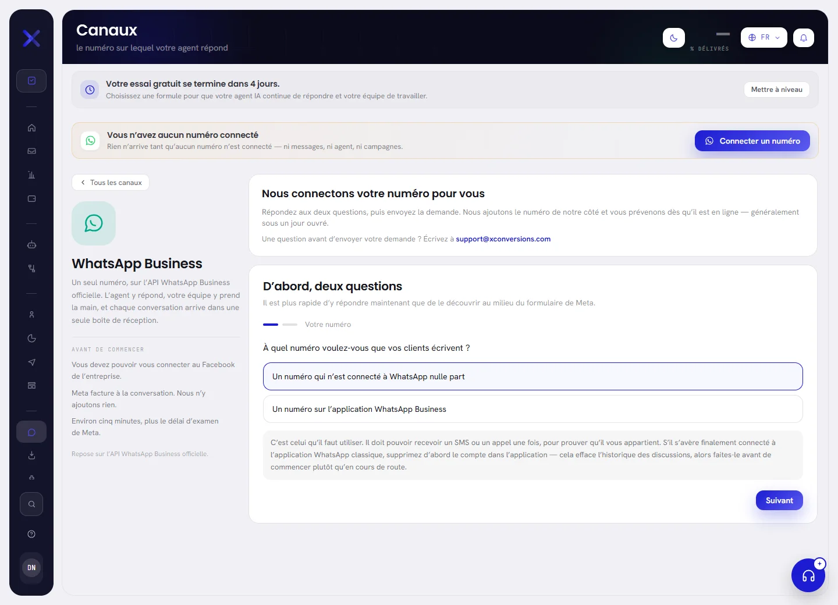
Task: Click the '% DÉLIVRÉS' header stat
Action: click(709, 49)
